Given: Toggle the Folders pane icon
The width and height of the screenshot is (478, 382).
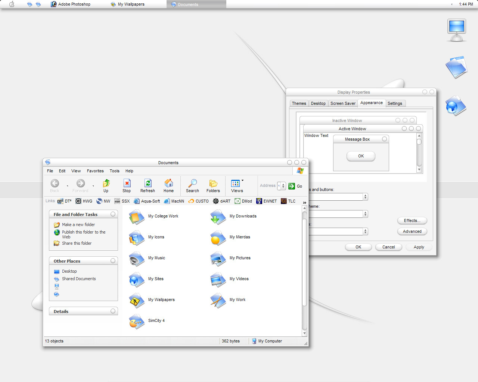Looking at the screenshot, I should click(x=213, y=183).
